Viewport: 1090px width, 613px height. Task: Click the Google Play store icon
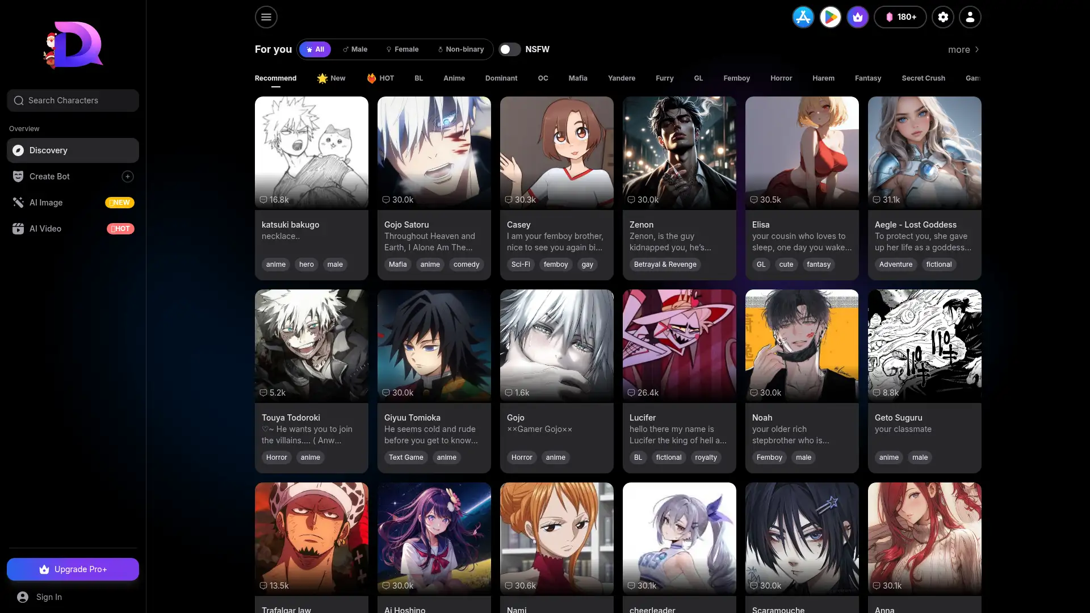pyautogui.click(x=830, y=17)
